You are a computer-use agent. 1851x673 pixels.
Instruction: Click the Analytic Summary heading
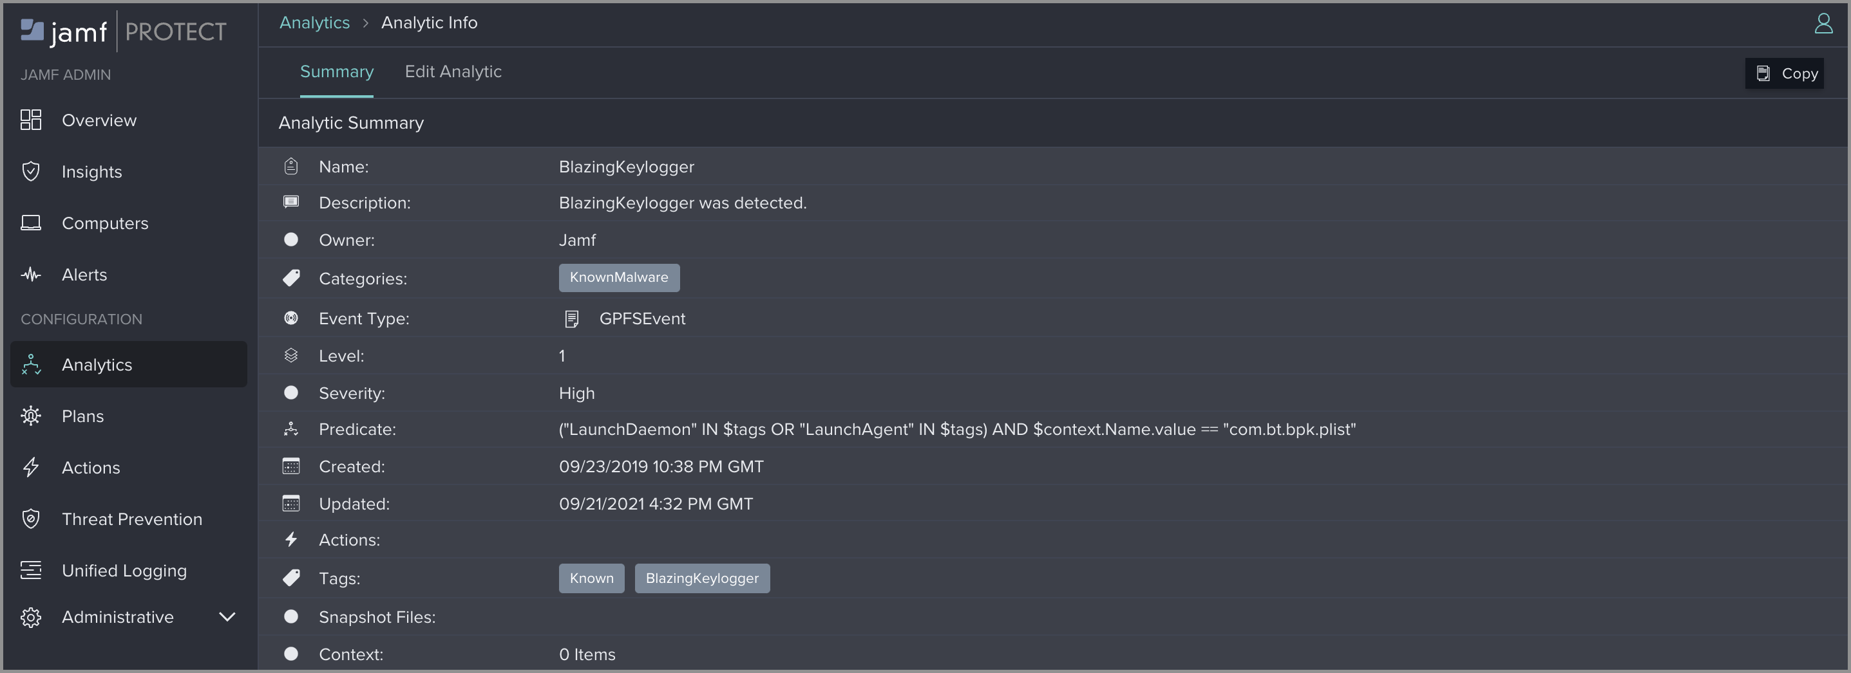352,123
